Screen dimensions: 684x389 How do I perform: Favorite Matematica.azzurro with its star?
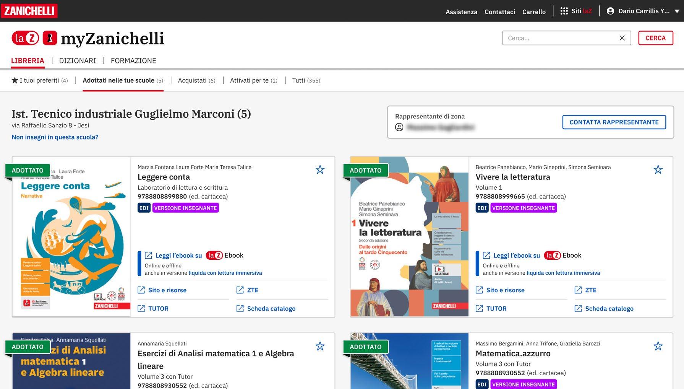(658, 345)
